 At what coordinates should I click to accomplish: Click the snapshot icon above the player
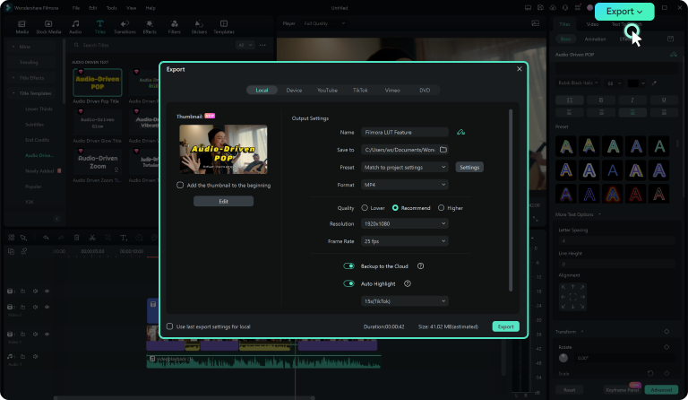click(536, 23)
